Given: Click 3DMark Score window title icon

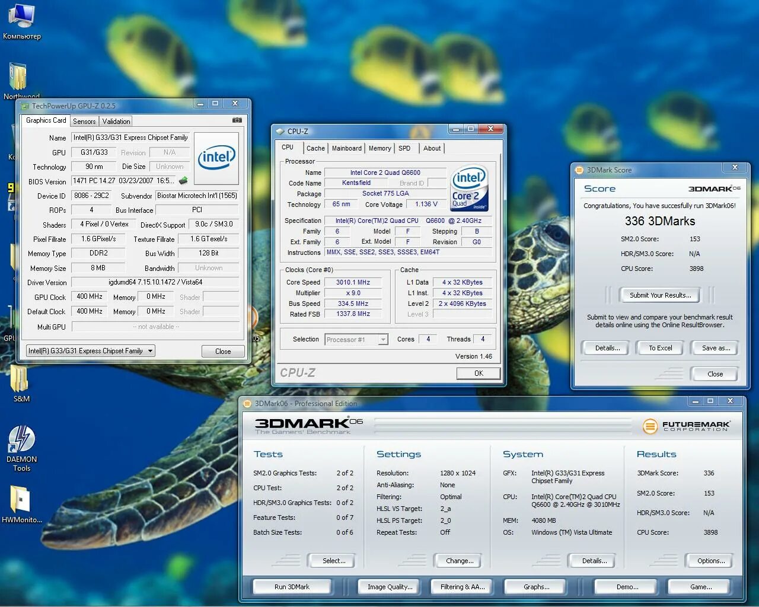Looking at the screenshot, I should point(579,170).
